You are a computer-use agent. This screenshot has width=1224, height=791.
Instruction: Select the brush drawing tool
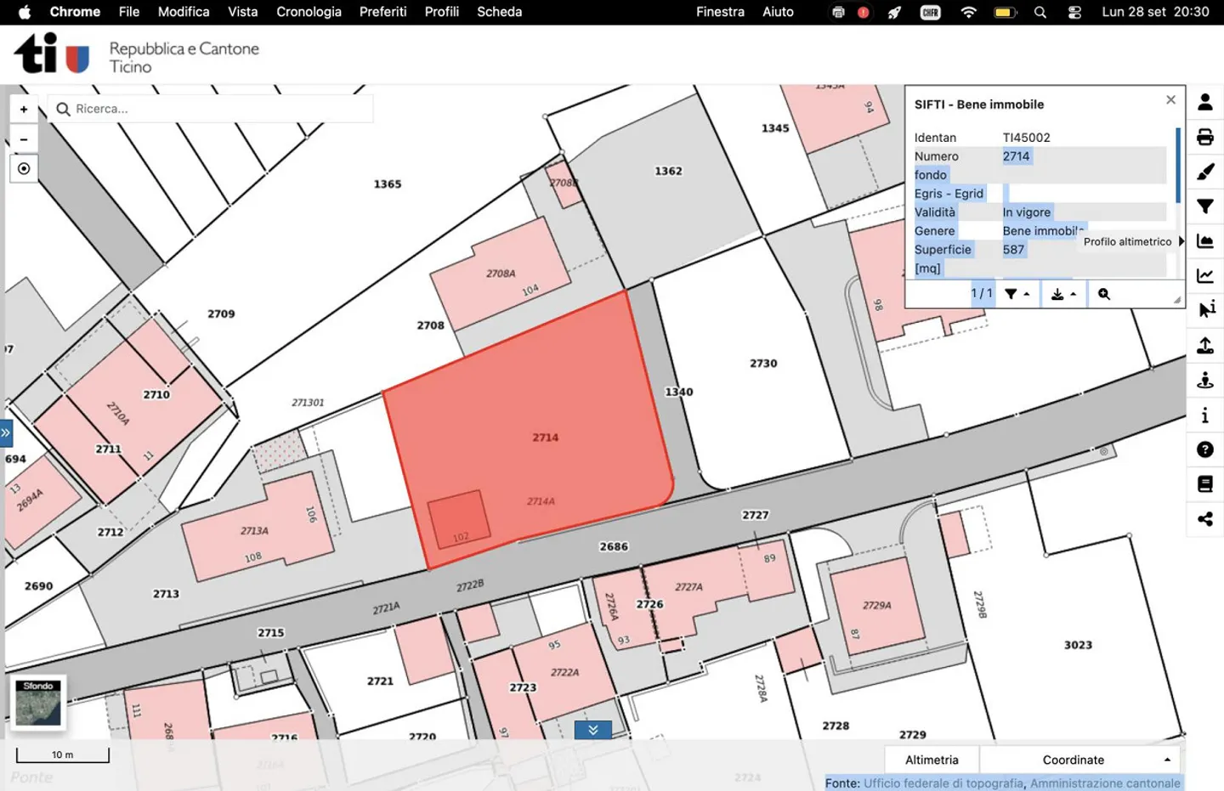click(1204, 172)
